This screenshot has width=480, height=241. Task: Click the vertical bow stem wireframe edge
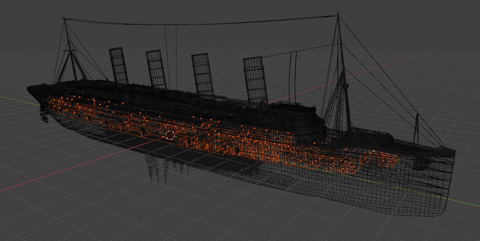pos(451,183)
